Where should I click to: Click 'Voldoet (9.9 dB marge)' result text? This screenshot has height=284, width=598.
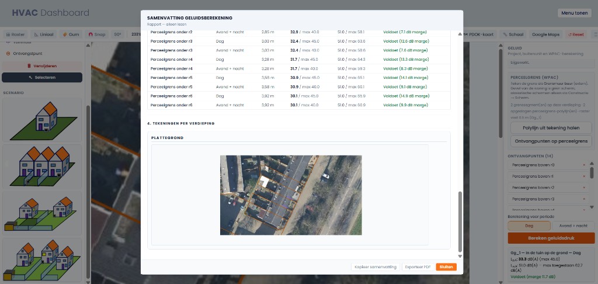(x=405, y=105)
